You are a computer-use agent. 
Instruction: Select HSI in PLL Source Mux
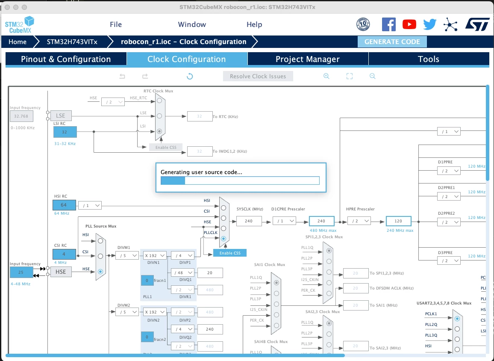tap(100, 241)
